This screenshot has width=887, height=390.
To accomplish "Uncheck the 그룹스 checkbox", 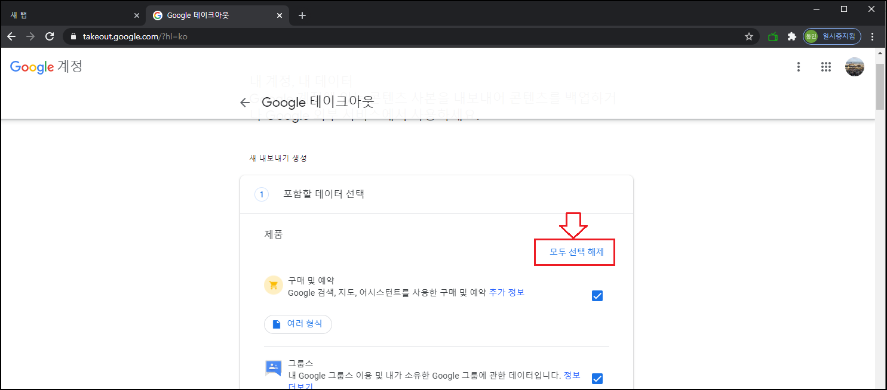I will (x=597, y=379).
